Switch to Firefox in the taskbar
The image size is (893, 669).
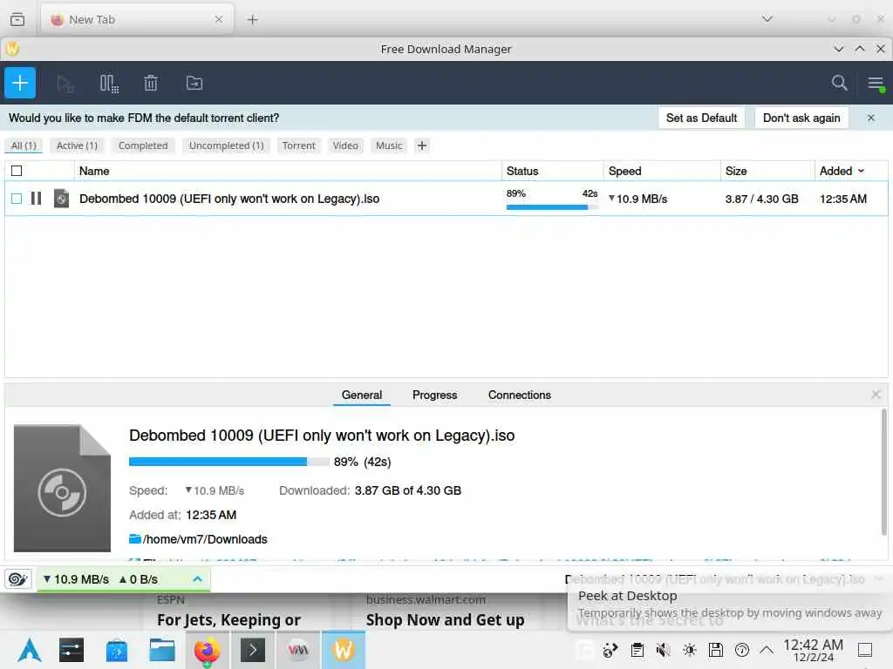(x=208, y=650)
